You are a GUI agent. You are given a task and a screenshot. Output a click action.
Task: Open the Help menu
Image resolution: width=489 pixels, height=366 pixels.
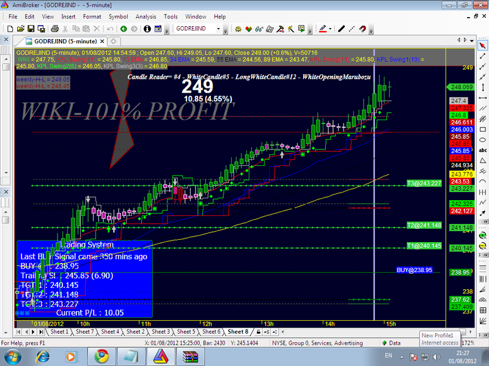pos(219,16)
